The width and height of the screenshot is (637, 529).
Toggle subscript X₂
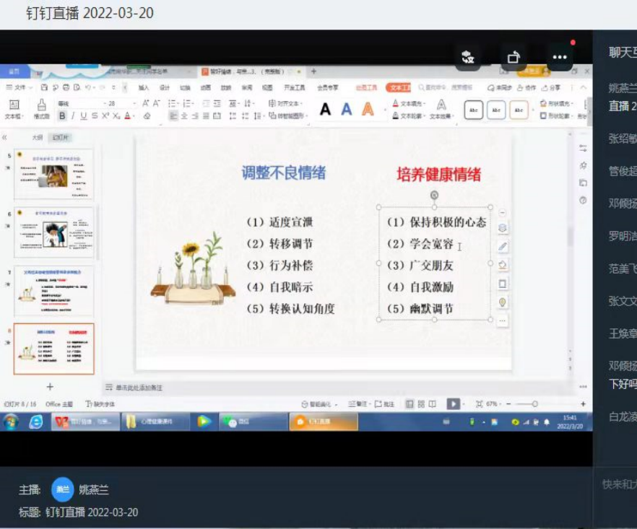pos(116,116)
